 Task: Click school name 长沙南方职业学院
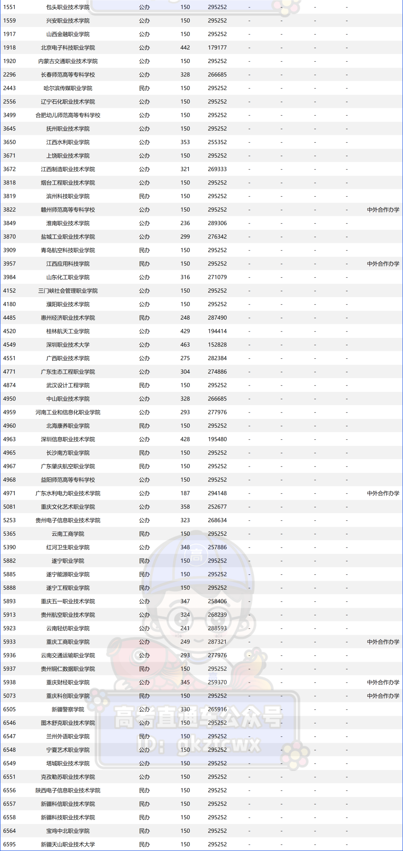coord(68,453)
